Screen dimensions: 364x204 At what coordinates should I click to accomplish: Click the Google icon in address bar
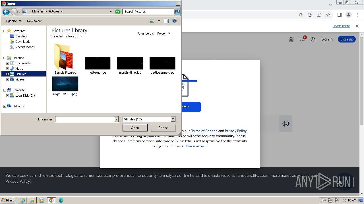tap(301, 15)
